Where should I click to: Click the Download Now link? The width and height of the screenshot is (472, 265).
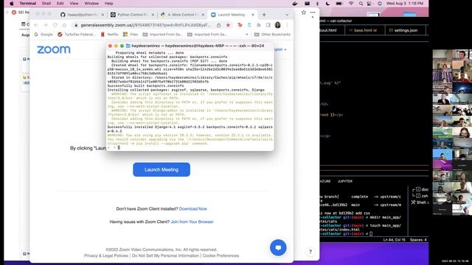[x=193, y=209]
